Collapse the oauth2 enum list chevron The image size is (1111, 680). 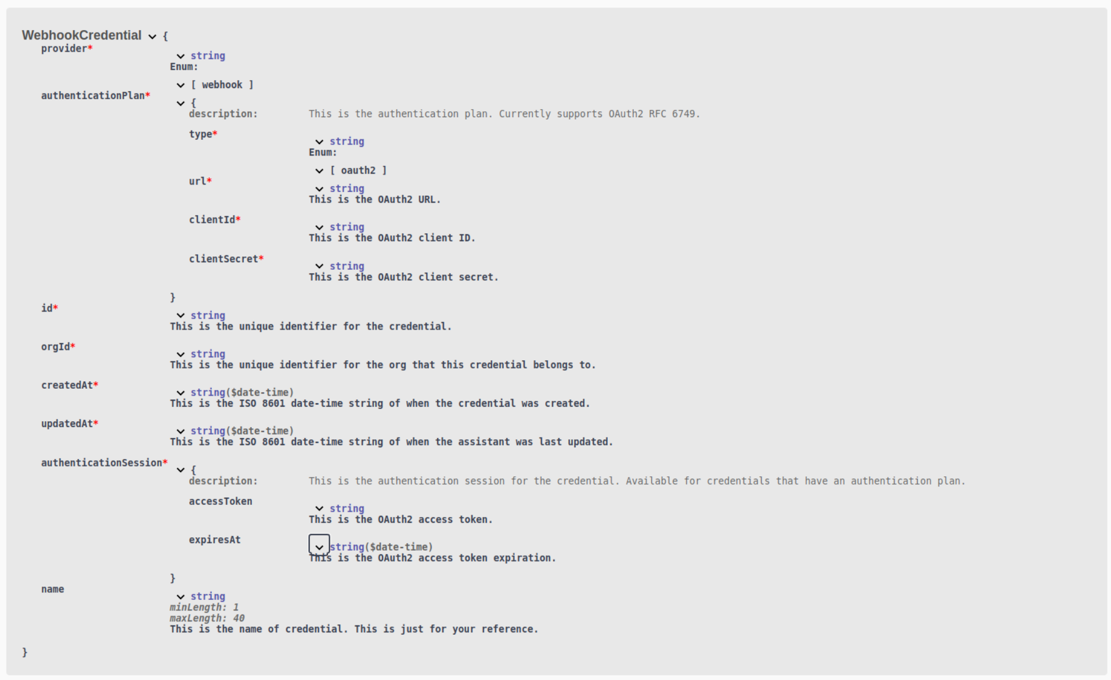pyautogui.click(x=319, y=171)
